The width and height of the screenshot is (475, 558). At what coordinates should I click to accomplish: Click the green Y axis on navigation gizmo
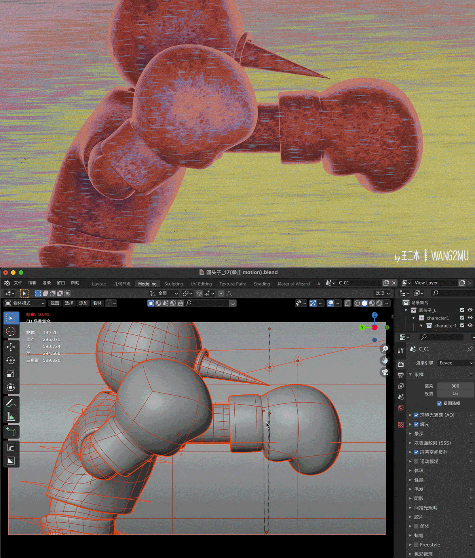[362, 327]
